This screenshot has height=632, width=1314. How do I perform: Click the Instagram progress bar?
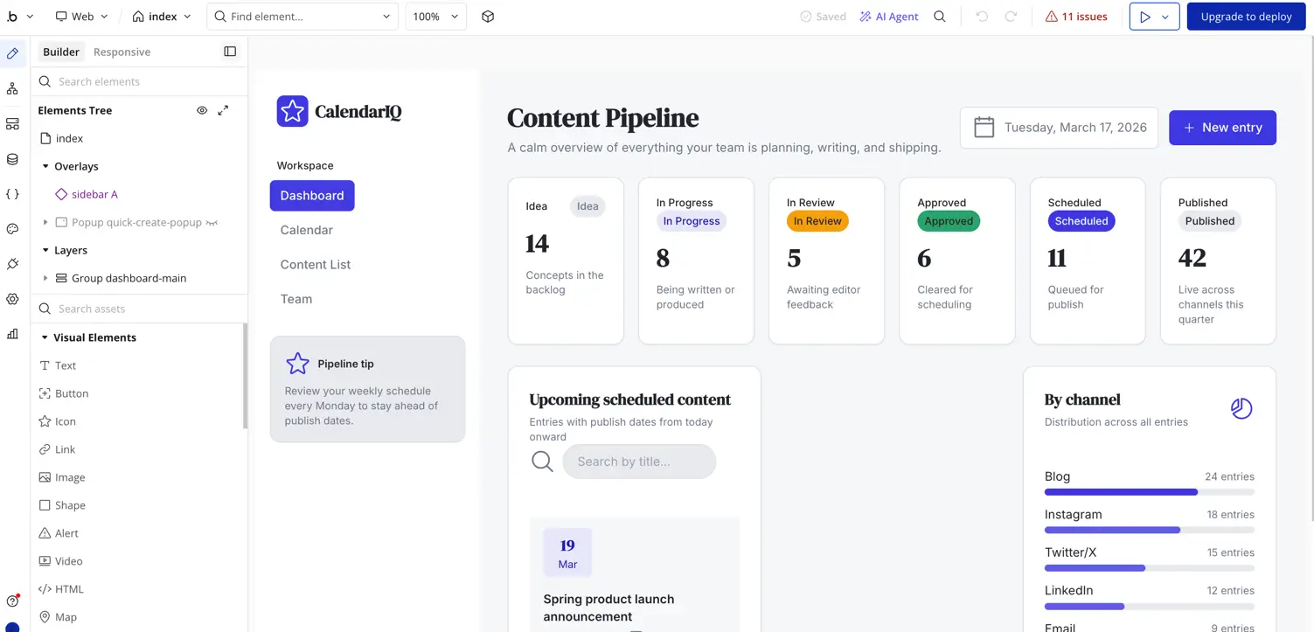(x=1149, y=531)
